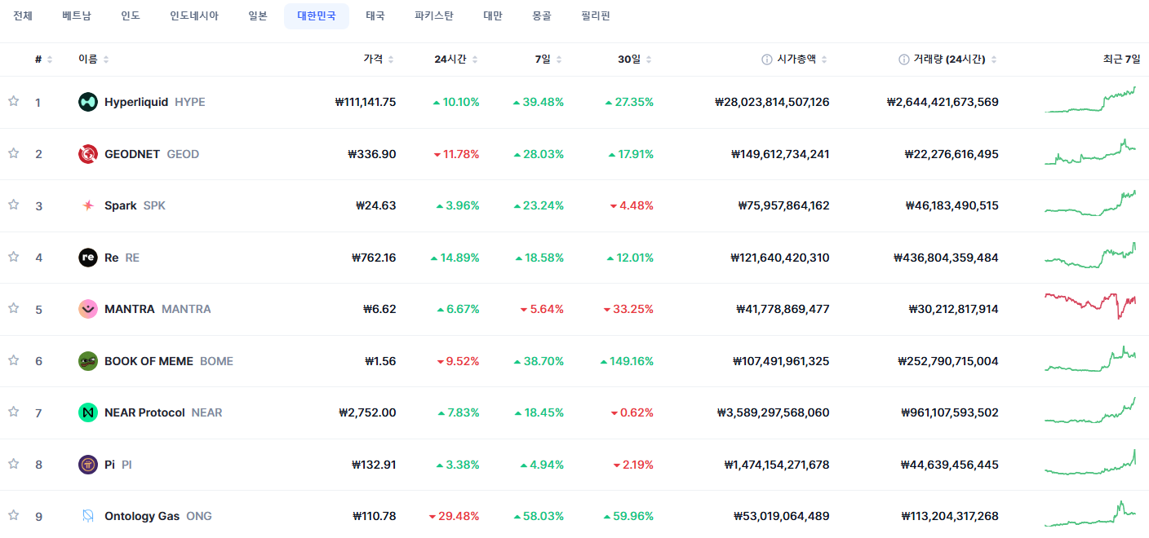Click the info icon beside 시가총액
1149x538 pixels.
point(767,60)
